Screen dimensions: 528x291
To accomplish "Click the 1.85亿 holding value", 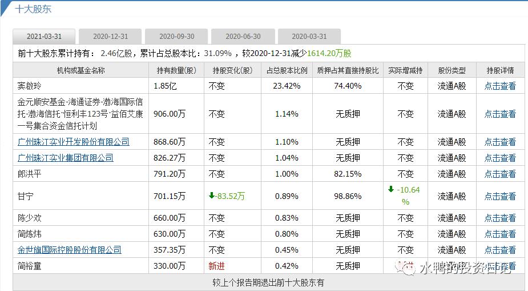I will [x=165, y=86].
